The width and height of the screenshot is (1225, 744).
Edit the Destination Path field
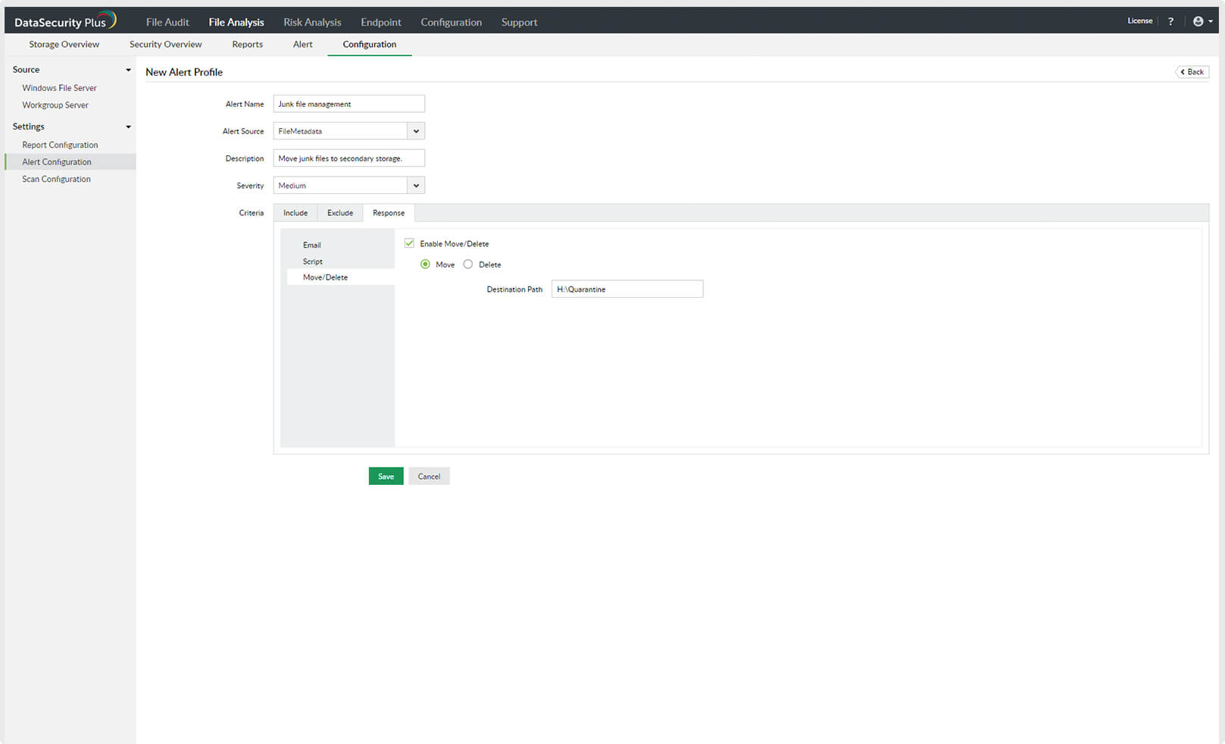627,289
